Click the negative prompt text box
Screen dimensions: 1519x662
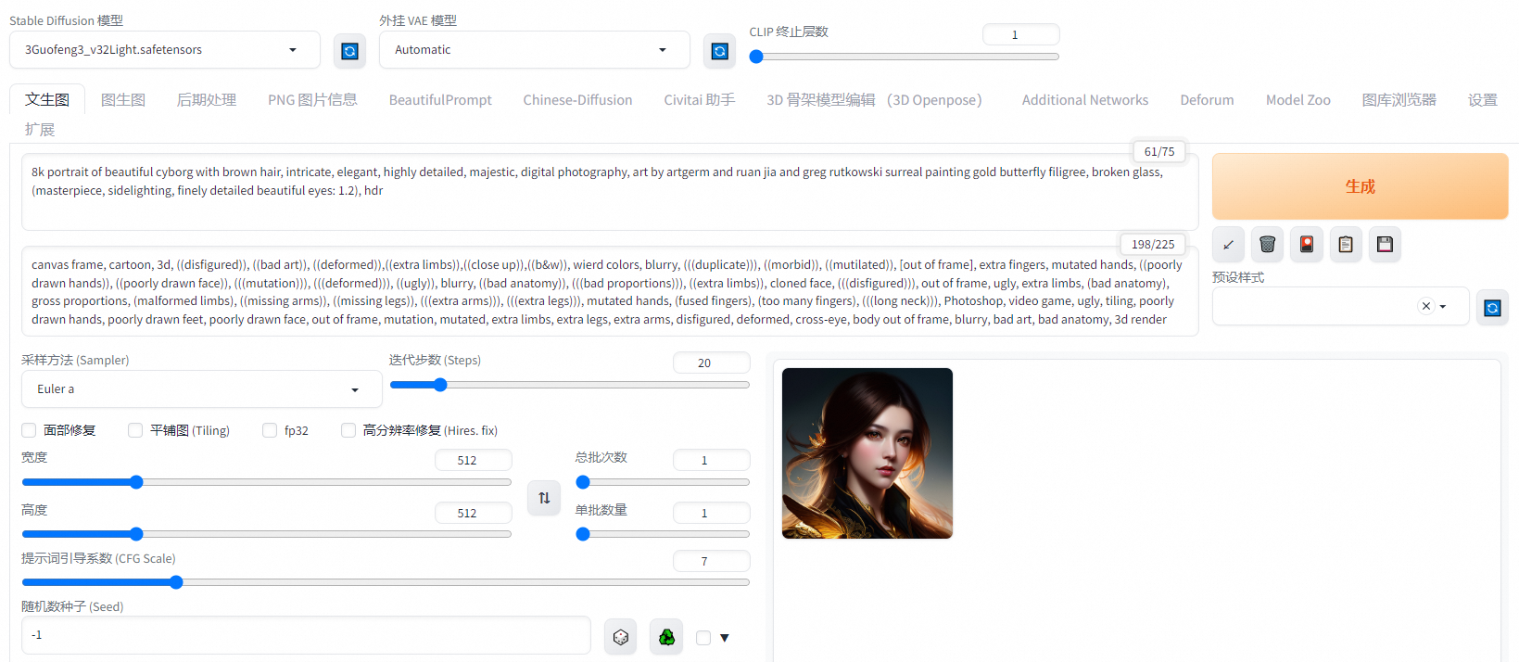click(610, 291)
